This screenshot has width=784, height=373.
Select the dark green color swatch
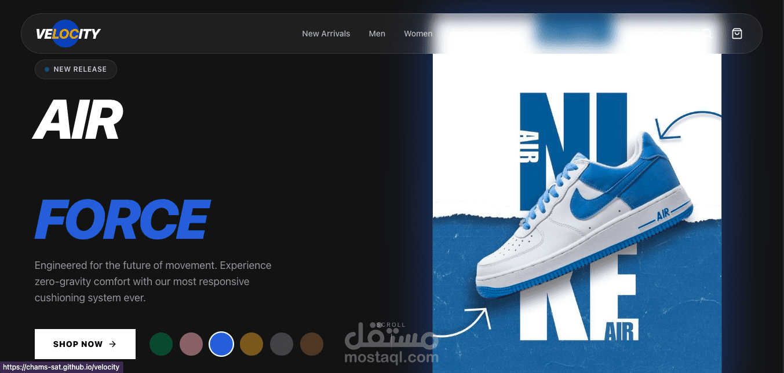coord(161,344)
